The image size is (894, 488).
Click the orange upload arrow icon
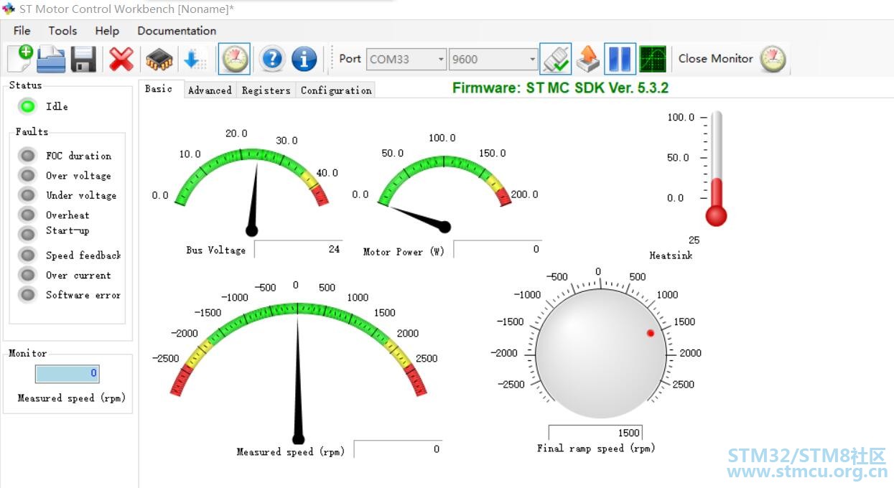click(587, 59)
